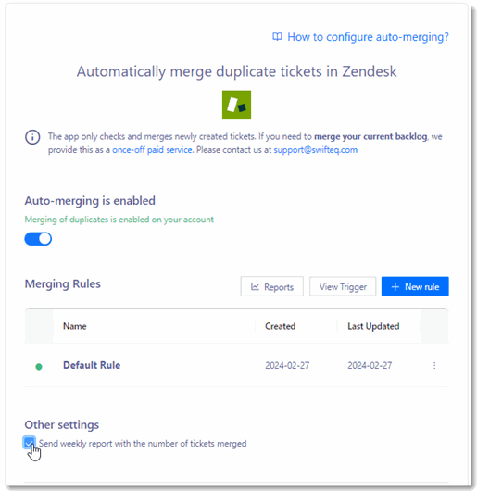Create a New rule
477x491 pixels.
(x=415, y=286)
